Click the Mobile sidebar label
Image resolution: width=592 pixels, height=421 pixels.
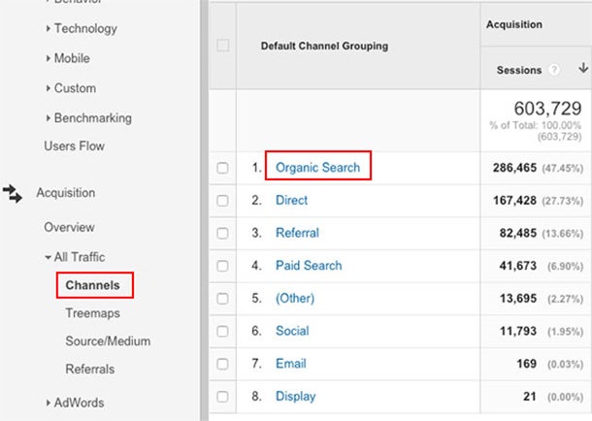(72, 58)
